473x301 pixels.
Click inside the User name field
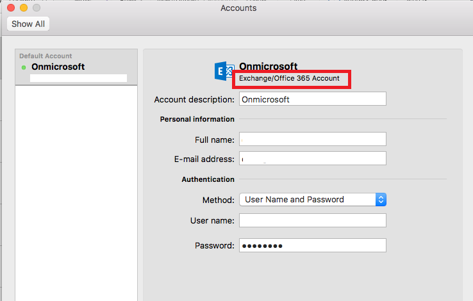313,220
